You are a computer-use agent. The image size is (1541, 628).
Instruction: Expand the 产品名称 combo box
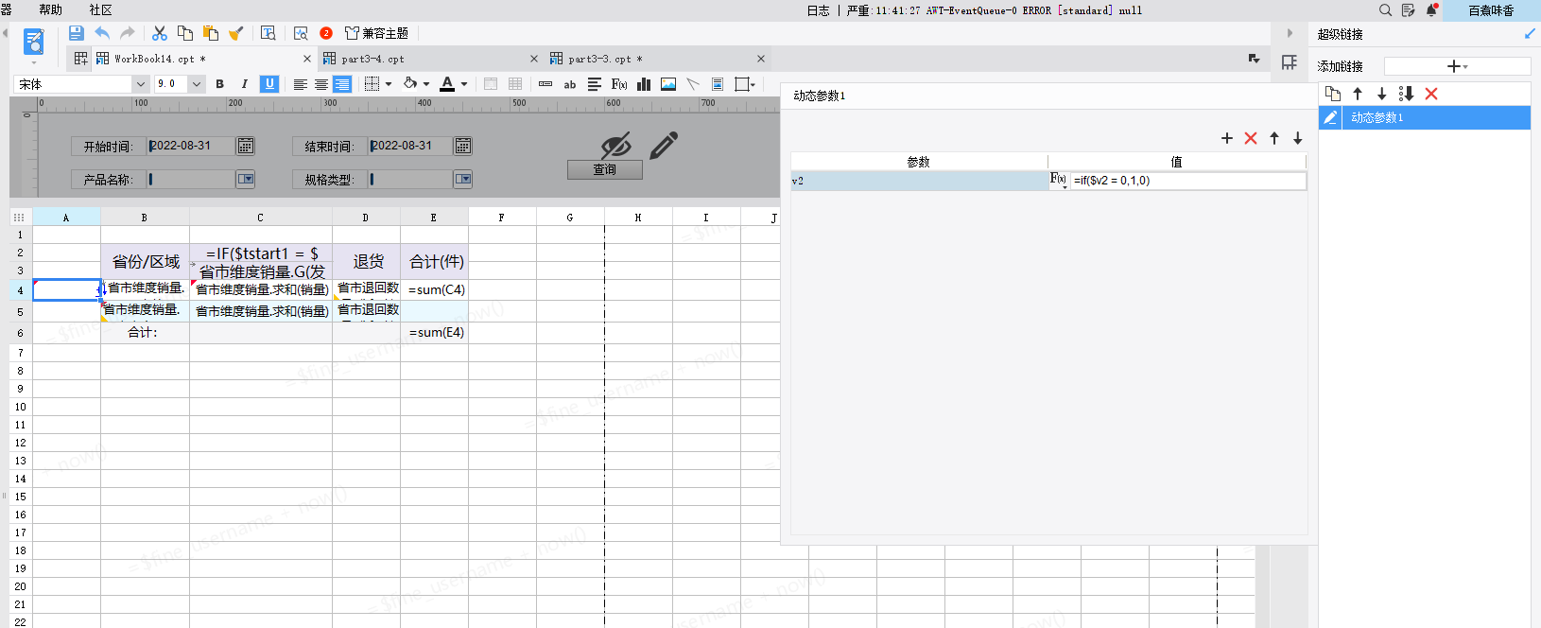[246, 179]
